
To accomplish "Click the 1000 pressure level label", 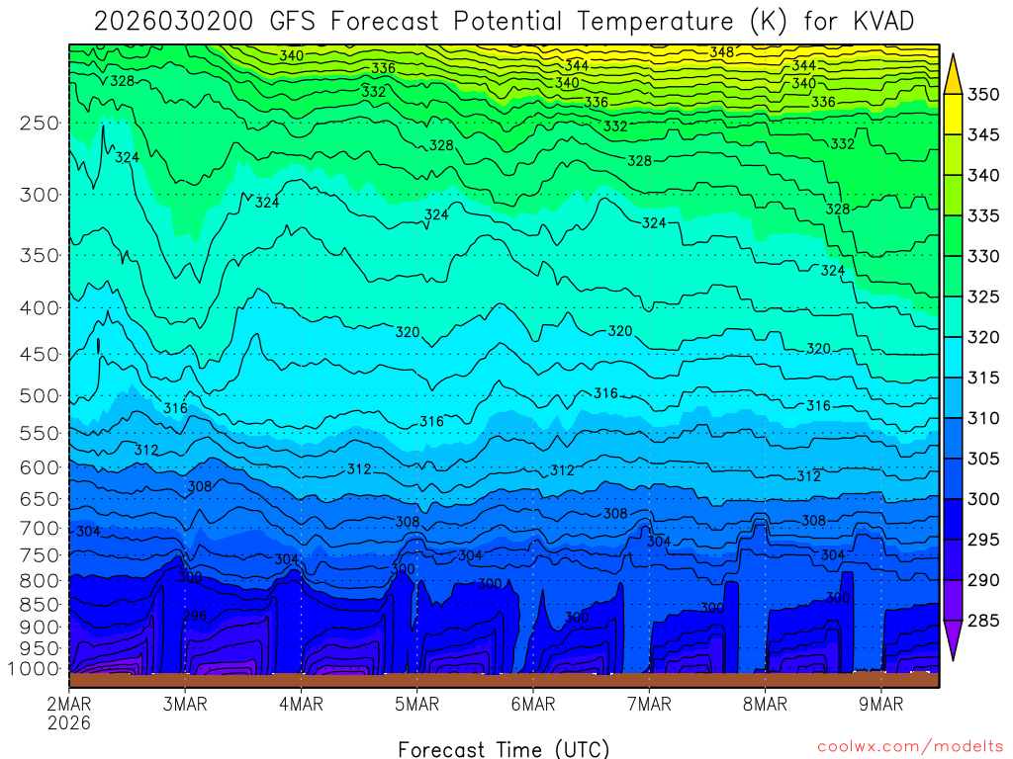I will (x=33, y=669).
